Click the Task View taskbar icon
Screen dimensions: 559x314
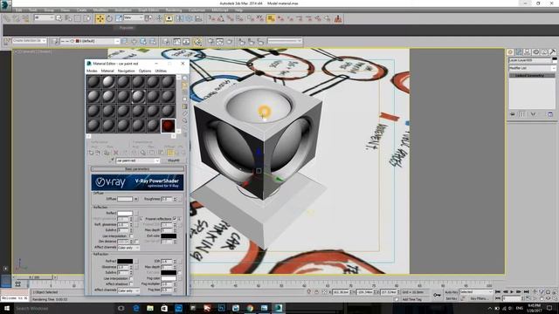click(x=121, y=308)
